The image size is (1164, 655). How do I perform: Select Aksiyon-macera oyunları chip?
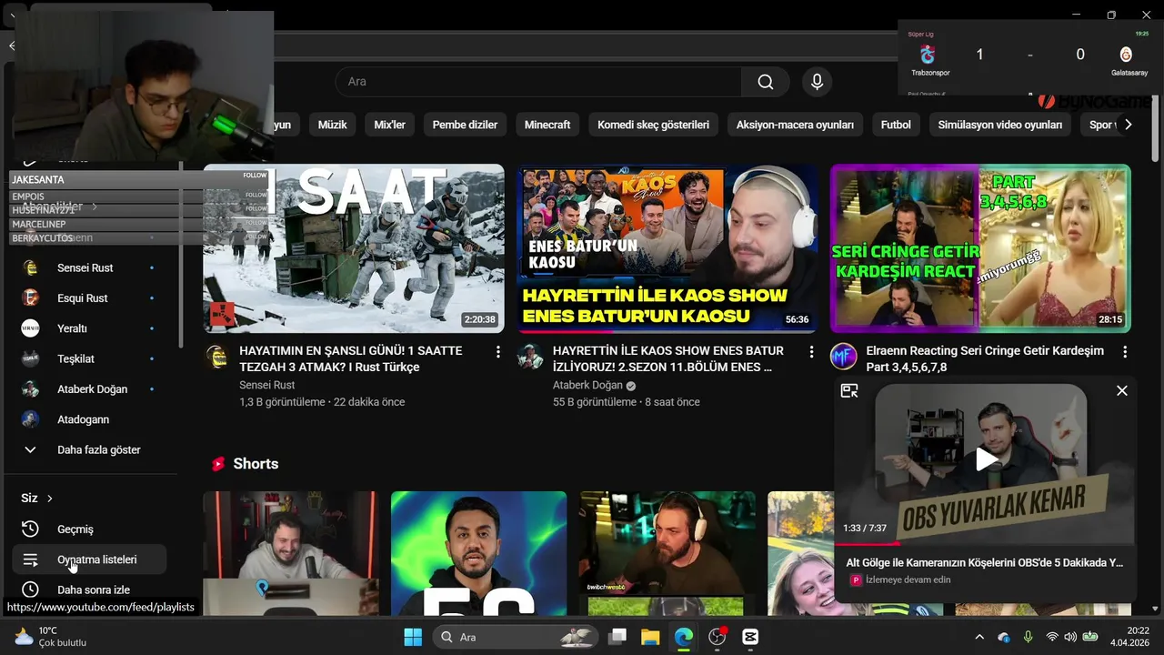(795, 125)
